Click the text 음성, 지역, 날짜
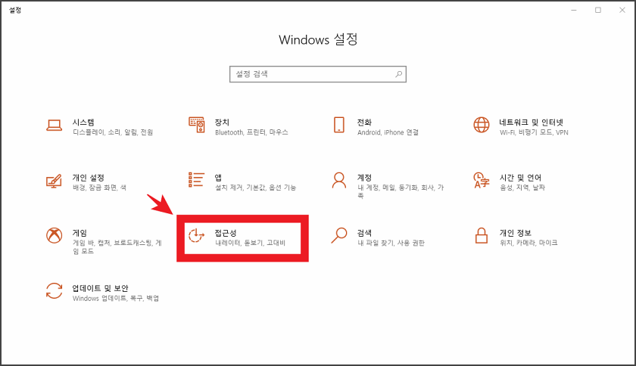 tap(522, 188)
